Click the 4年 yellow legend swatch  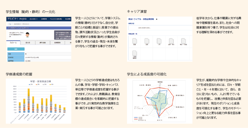click(50, 84)
